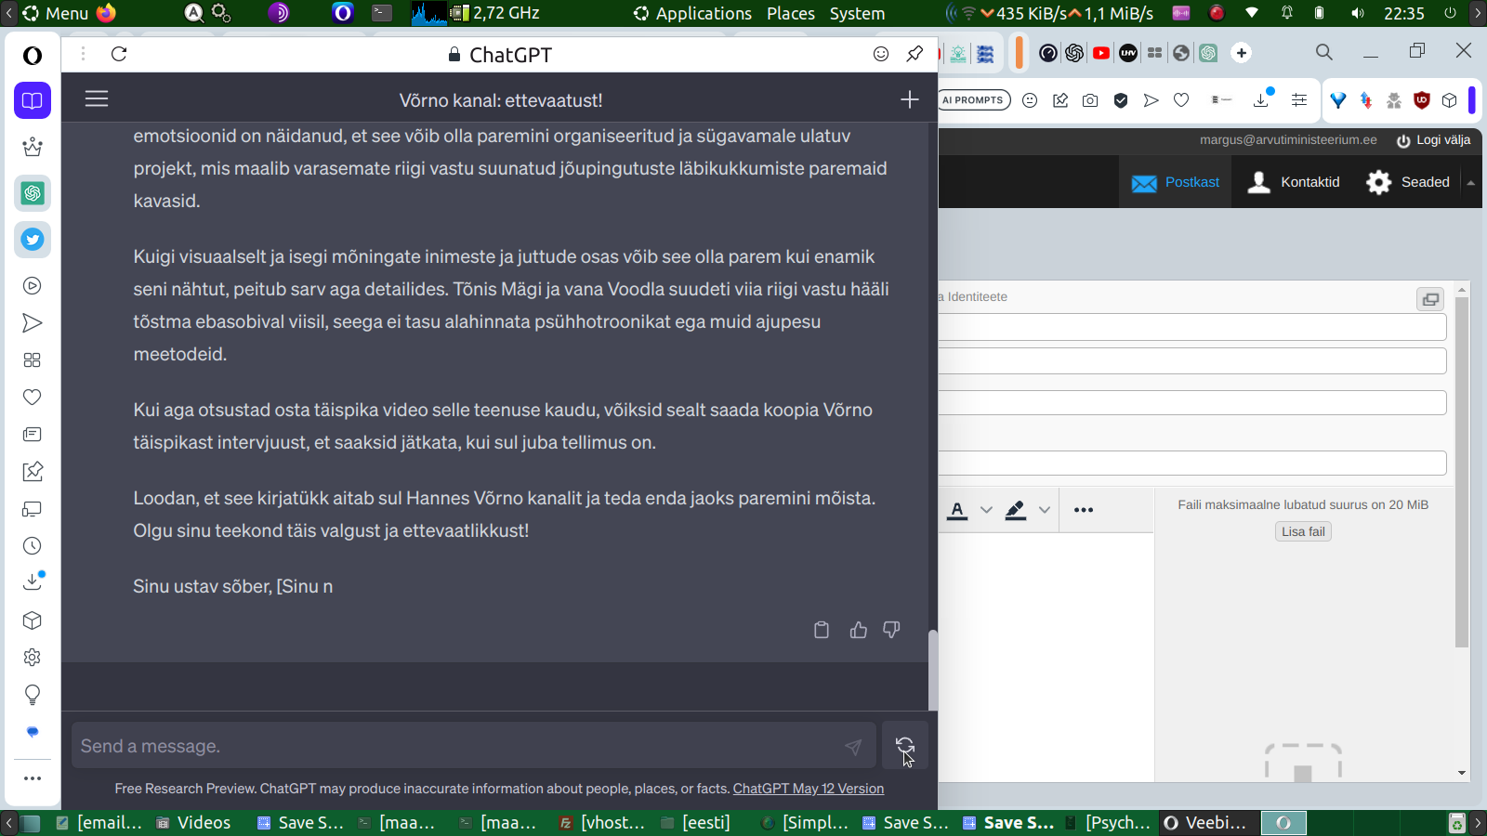The height and width of the screenshot is (836, 1487).
Task: Open volume control in system tray
Action: 1358,13
